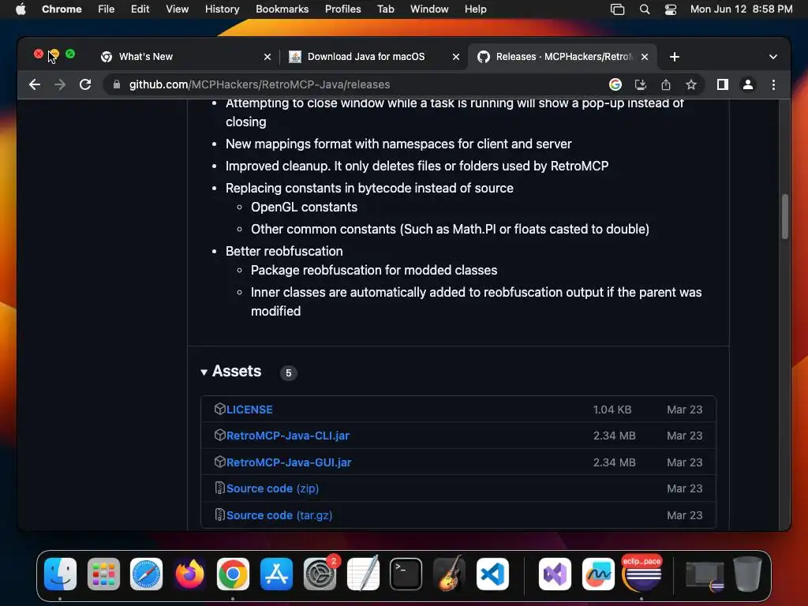Open the Apple menu
Viewport: 808px width, 606px height.
point(20,9)
